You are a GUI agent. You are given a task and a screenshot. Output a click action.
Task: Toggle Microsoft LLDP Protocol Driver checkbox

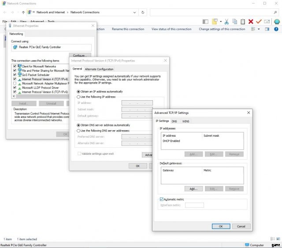coord(15,88)
